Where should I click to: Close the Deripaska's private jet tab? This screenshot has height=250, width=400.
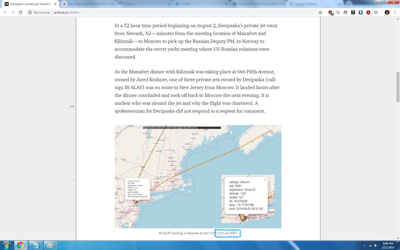55,4
